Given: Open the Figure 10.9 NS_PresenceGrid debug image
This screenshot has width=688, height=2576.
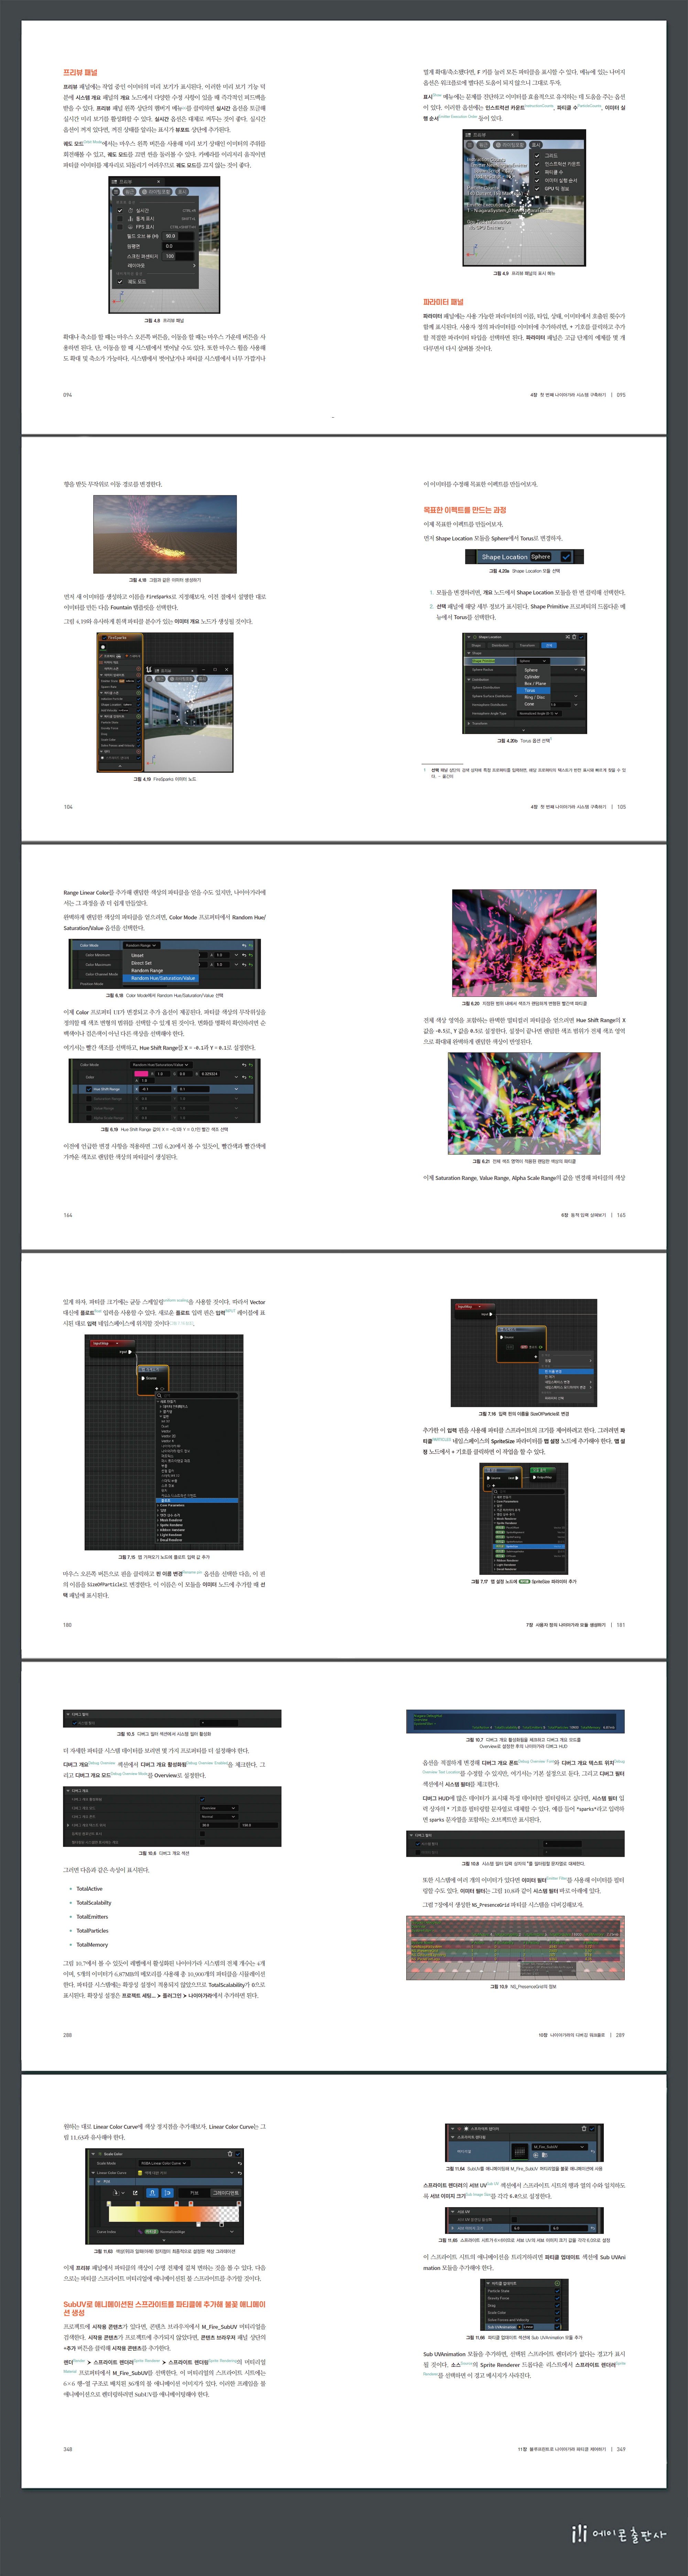Looking at the screenshot, I should 516,1948.
